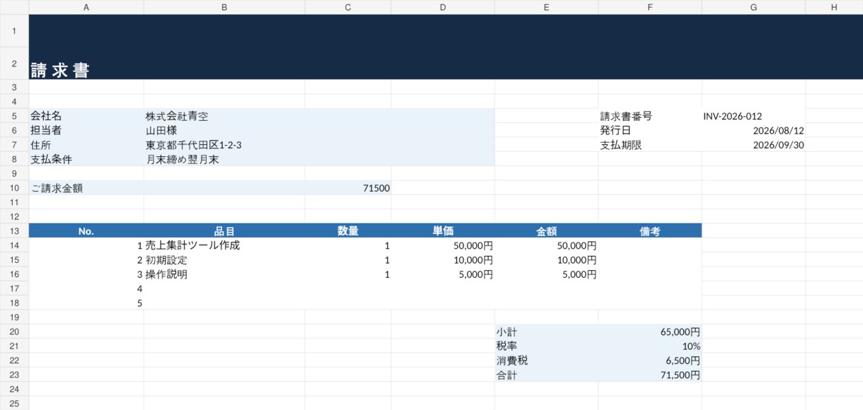Click the INV-2026-012 cell
Viewport: 863px width, 410px height.
pyautogui.click(x=753, y=116)
